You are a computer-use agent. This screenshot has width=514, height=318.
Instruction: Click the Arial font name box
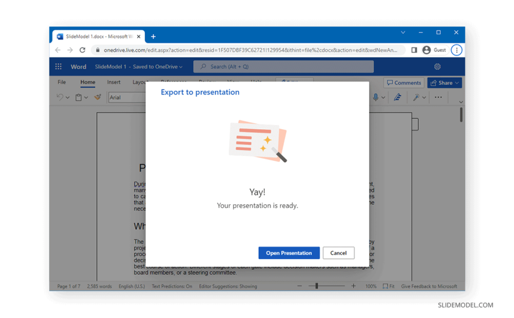coord(127,97)
